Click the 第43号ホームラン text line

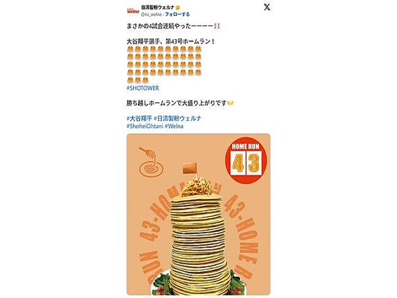click(x=170, y=42)
